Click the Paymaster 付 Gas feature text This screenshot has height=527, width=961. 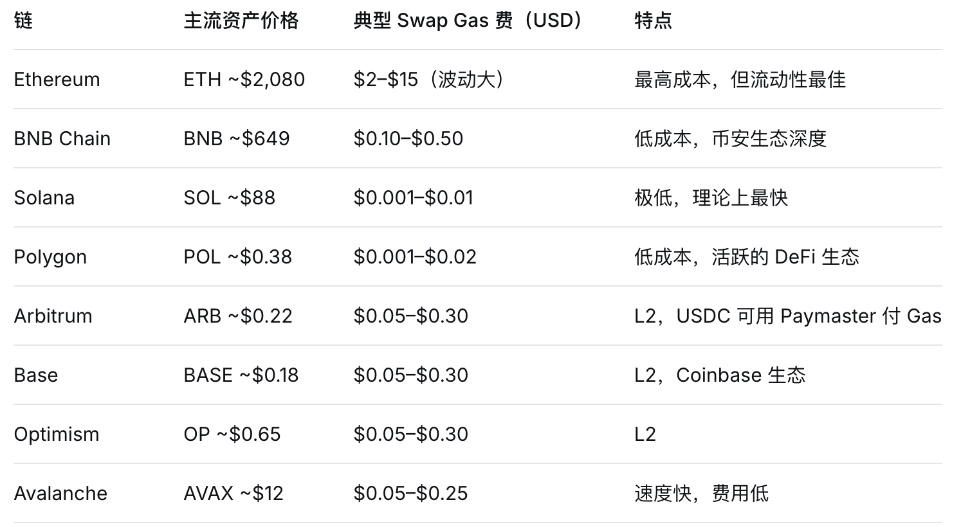pos(860,316)
